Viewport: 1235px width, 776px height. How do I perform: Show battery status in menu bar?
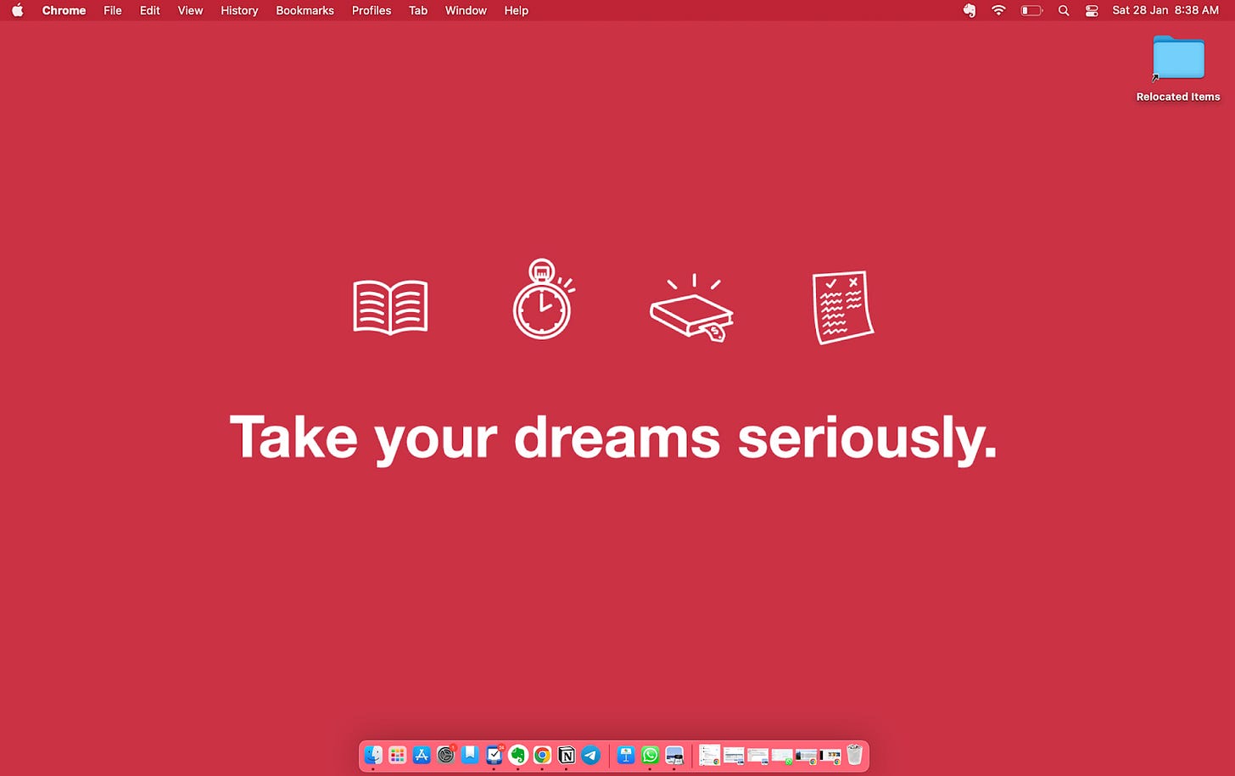[1031, 10]
